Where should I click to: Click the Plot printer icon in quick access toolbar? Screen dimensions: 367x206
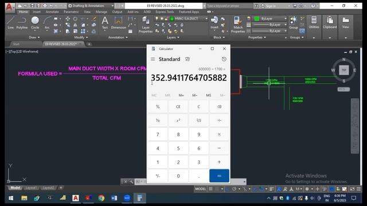point(45,6)
